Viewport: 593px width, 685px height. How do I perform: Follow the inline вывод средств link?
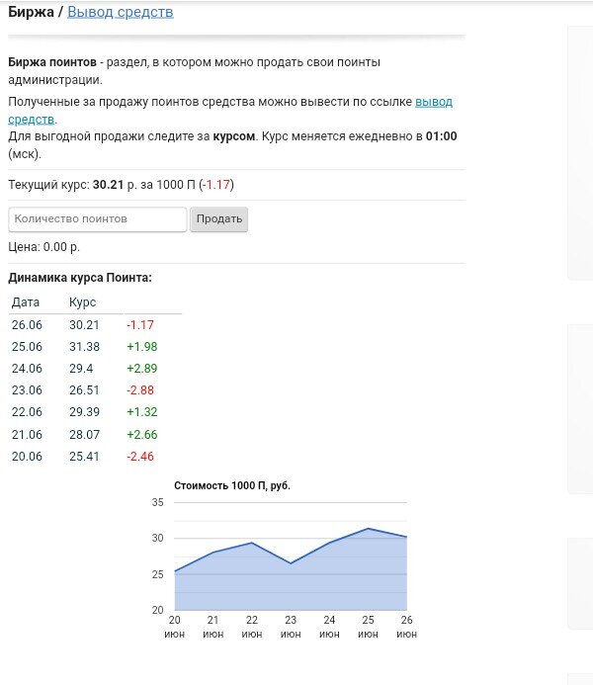coord(433,102)
